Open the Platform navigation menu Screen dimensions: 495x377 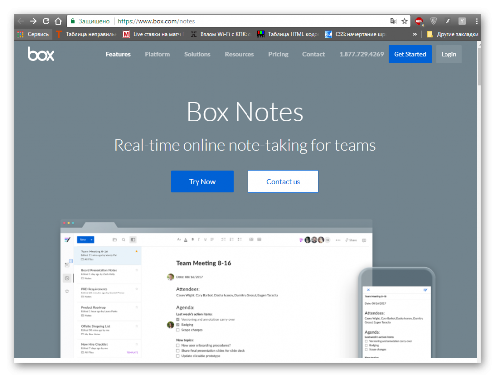157,54
